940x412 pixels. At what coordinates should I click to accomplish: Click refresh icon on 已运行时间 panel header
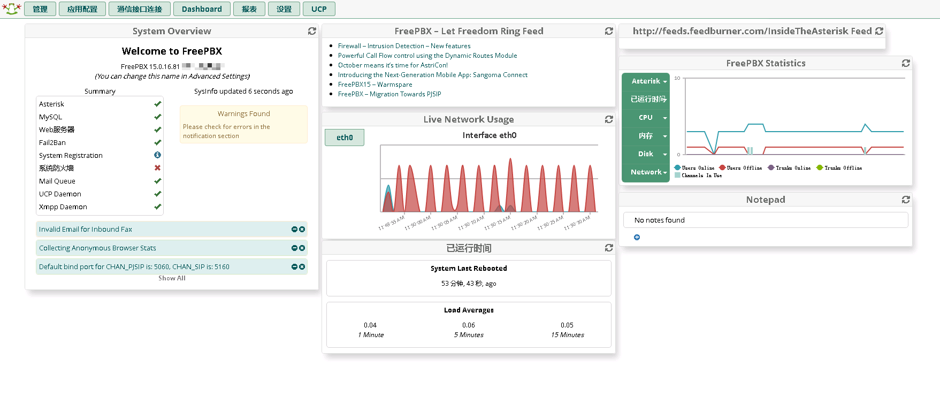click(609, 248)
